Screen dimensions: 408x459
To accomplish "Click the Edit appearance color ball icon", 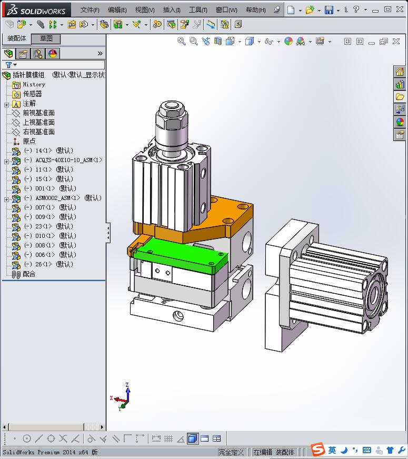I will coord(288,41).
